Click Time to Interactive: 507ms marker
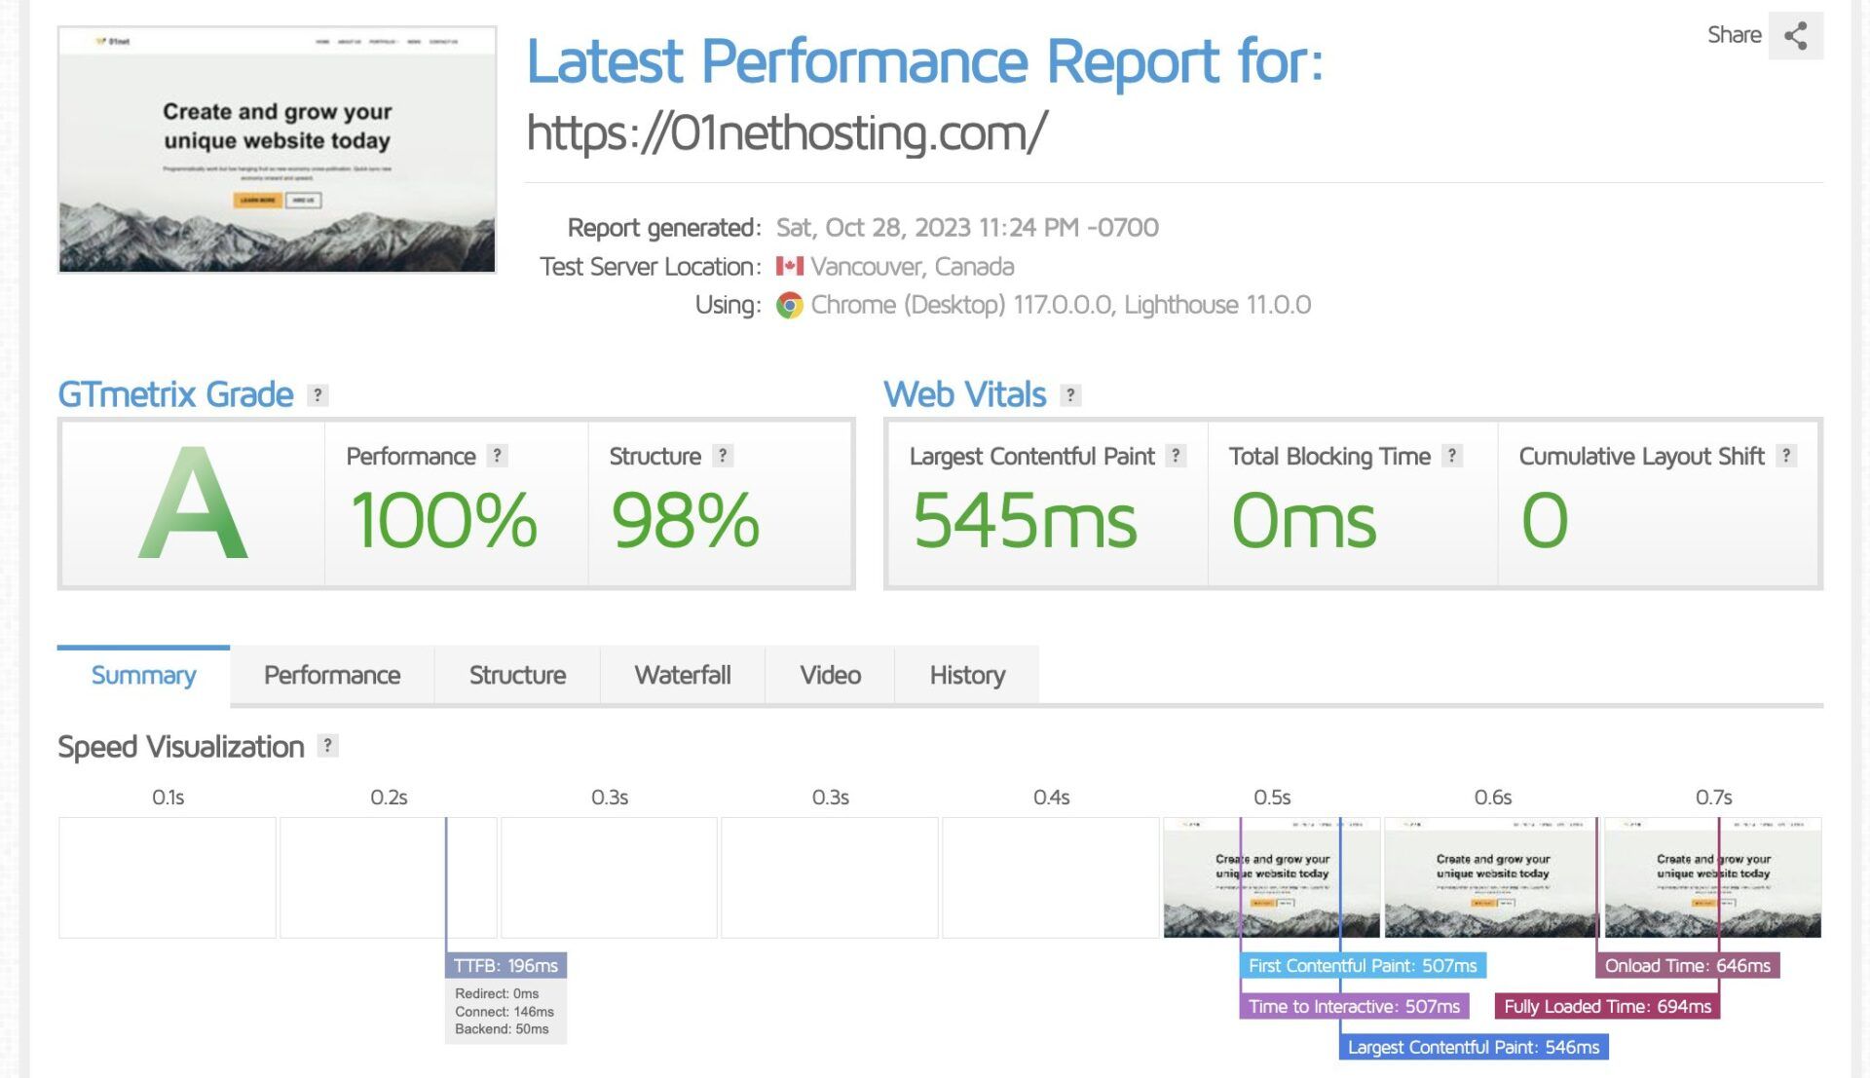Screen dimensions: 1870x1078 1354,1007
